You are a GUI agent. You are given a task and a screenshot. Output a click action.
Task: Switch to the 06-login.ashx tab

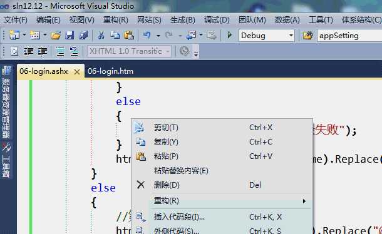(x=44, y=71)
